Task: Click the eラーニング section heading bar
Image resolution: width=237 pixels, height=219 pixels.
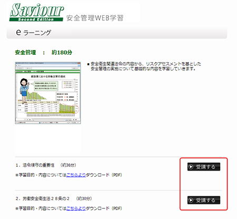Action: point(117,33)
